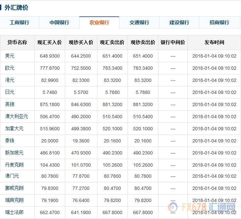The image size is (241, 219).
Task: Click the 现汇卖出价 column header
Action: 112,42
